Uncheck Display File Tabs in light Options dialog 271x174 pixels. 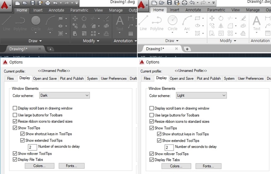click(152, 160)
